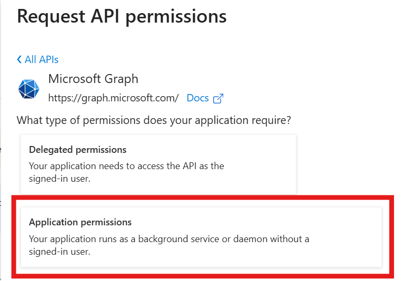Select the Delegated permissions card
The image size is (415, 281).
pyautogui.click(x=158, y=163)
